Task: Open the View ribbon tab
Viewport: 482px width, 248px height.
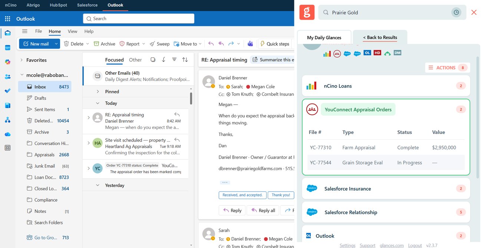Action: 73,32
